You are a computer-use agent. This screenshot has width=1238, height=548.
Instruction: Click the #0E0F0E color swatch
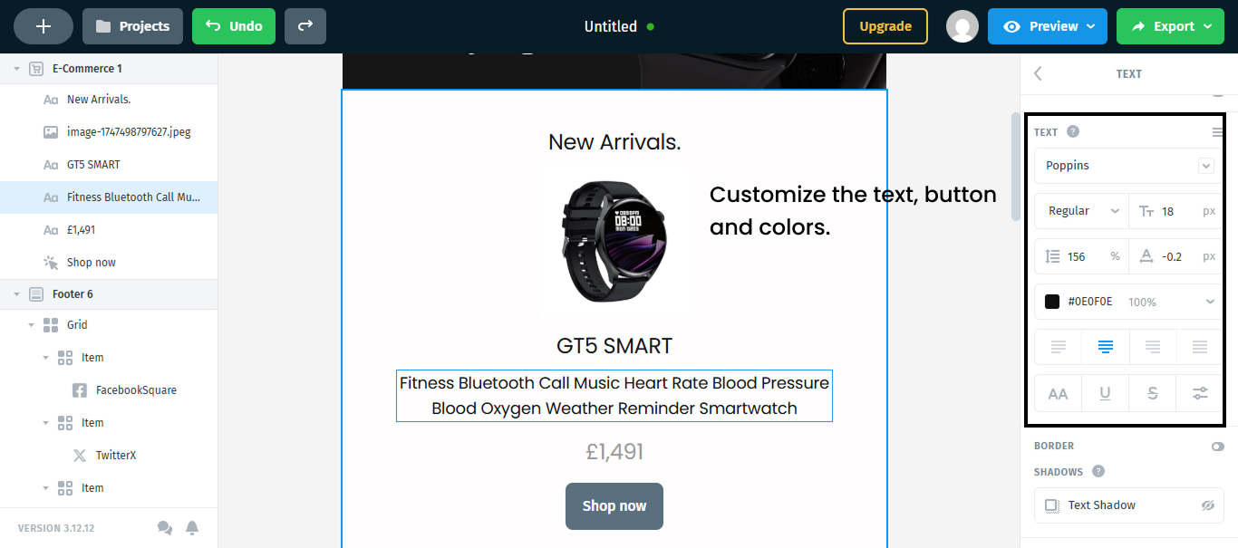pyautogui.click(x=1053, y=301)
